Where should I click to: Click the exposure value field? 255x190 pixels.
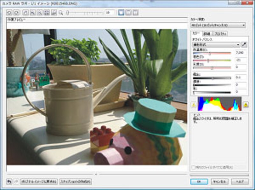[x=241, y=77]
